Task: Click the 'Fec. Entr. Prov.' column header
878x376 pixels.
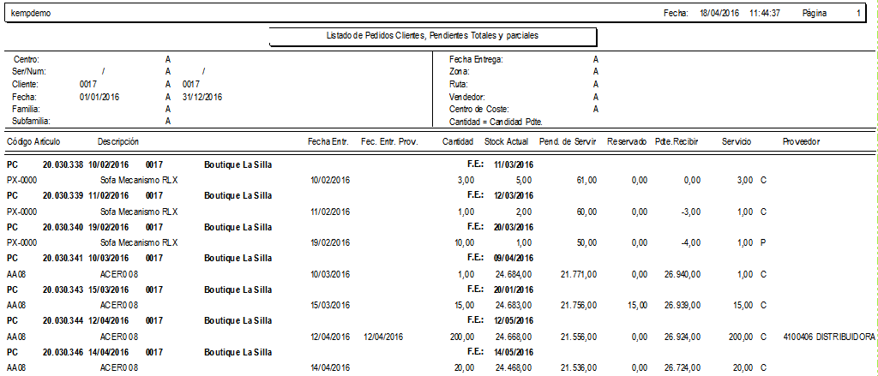Action: pyautogui.click(x=389, y=142)
